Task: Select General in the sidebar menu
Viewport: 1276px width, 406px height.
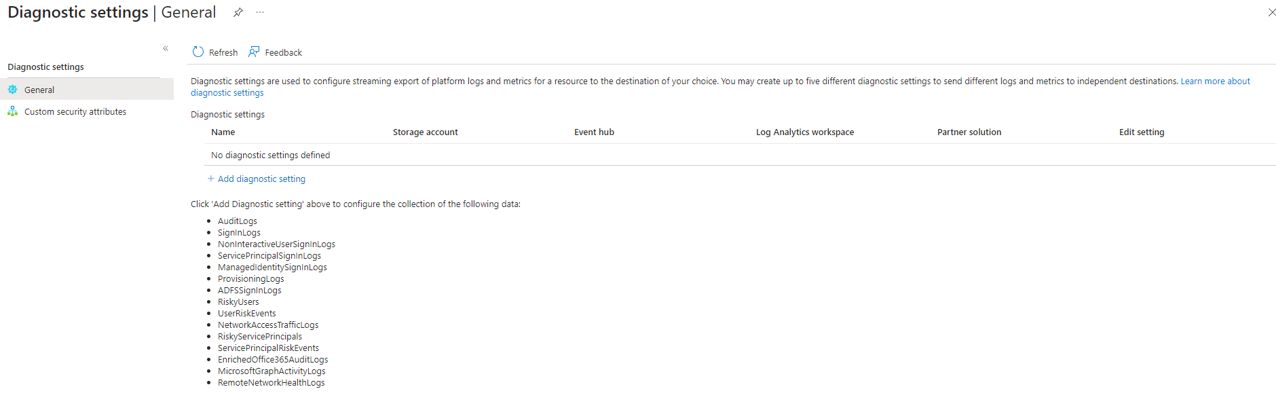Action: 39,90
